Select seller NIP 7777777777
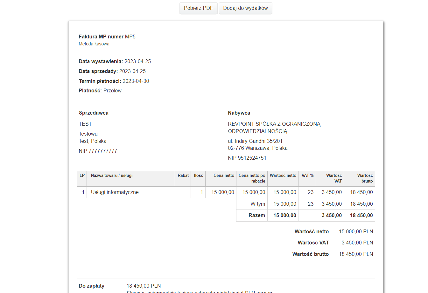 click(98, 151)
